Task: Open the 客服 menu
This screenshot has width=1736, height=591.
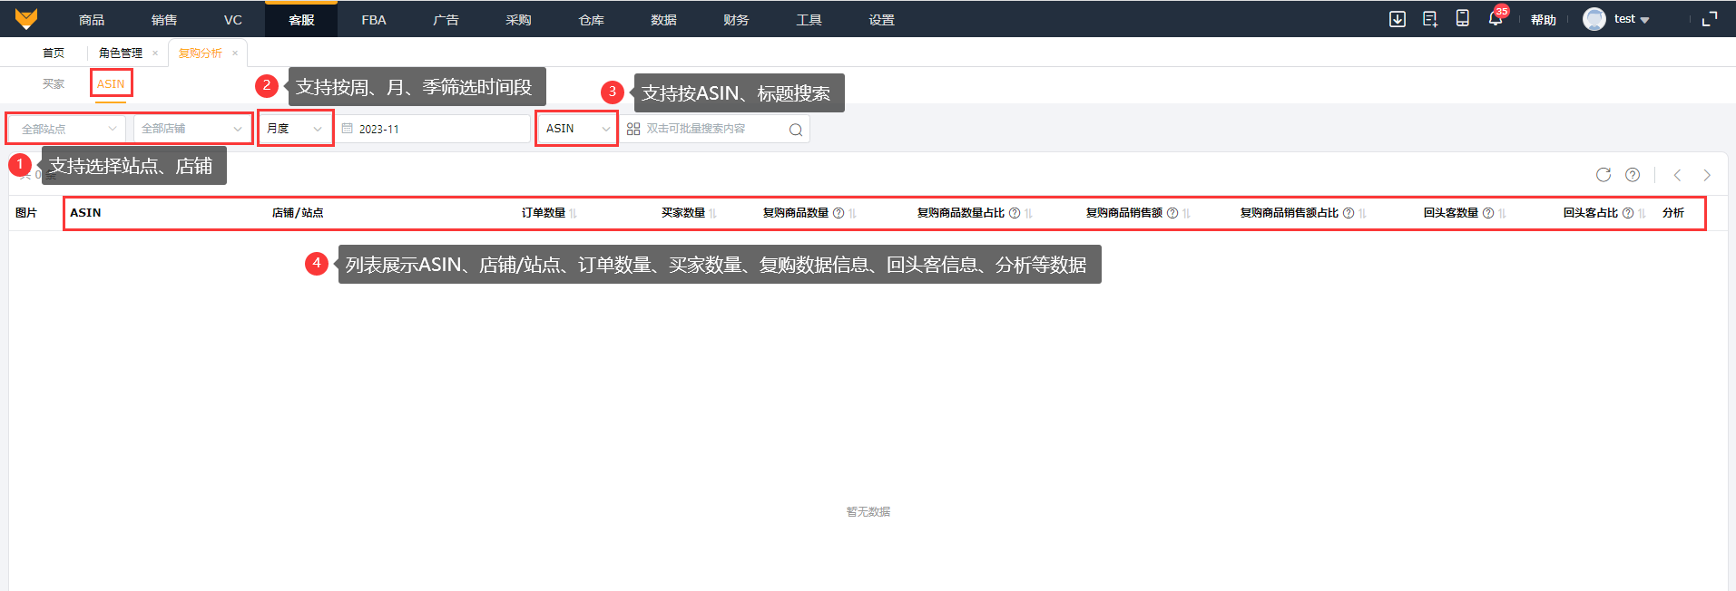Action: tap(301, 19)
